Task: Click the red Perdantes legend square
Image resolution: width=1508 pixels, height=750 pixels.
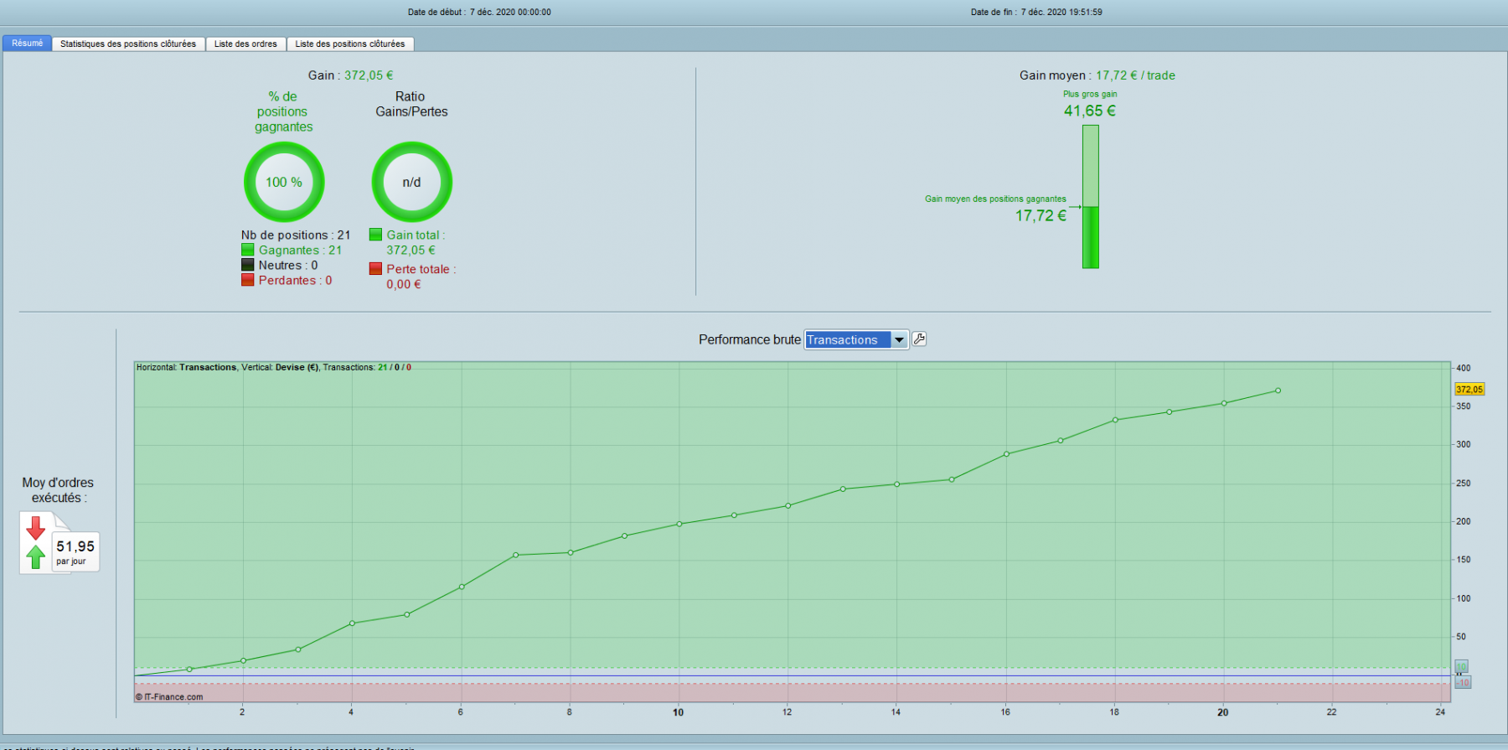Action: point(248,280)
